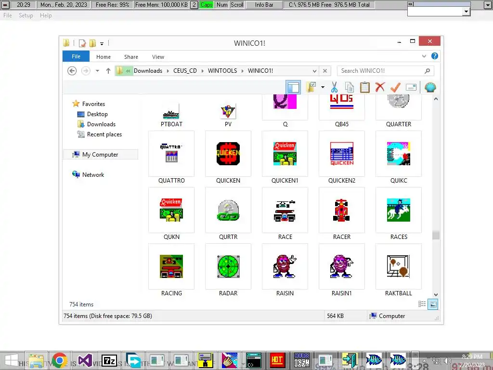Image resolution: width=493 pixels, height=370 pixels.
Task: Click WINTOOLS in the address path
Action: click(x=222, y=71)
